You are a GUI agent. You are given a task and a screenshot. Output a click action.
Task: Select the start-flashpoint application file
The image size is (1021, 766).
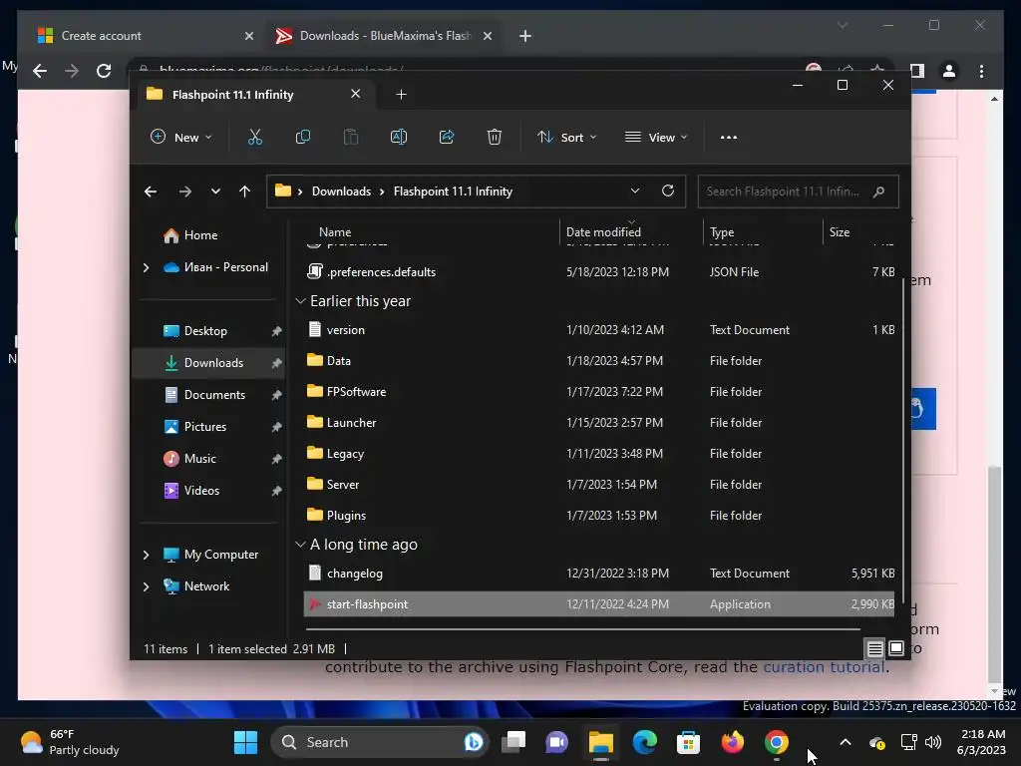point(599,604)
